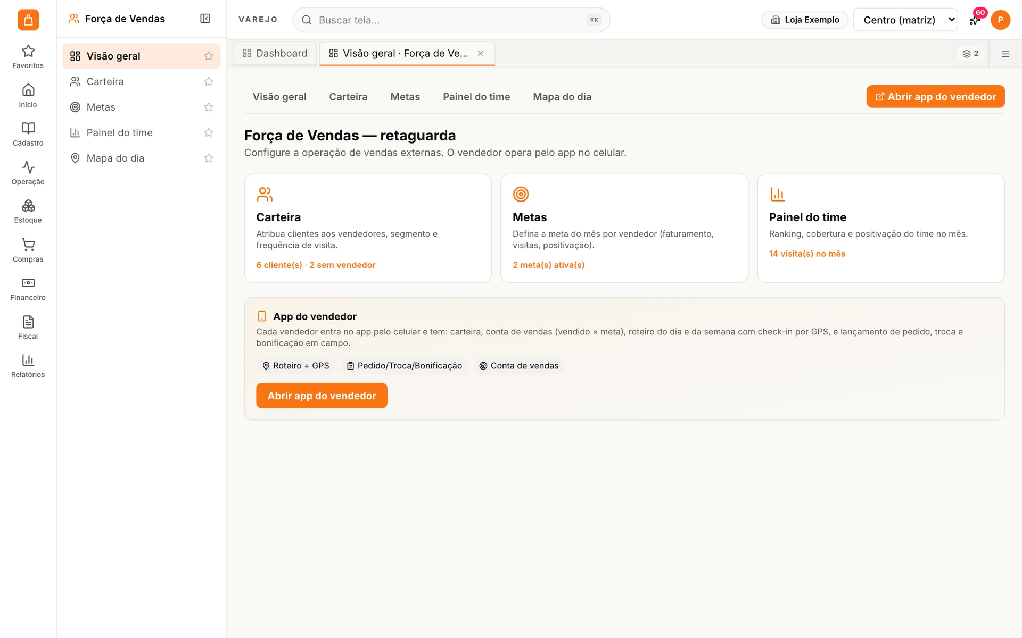Open Carteira in the sidebar list
The width and height of the screenshot is (1022, 638).
point(141,81)
